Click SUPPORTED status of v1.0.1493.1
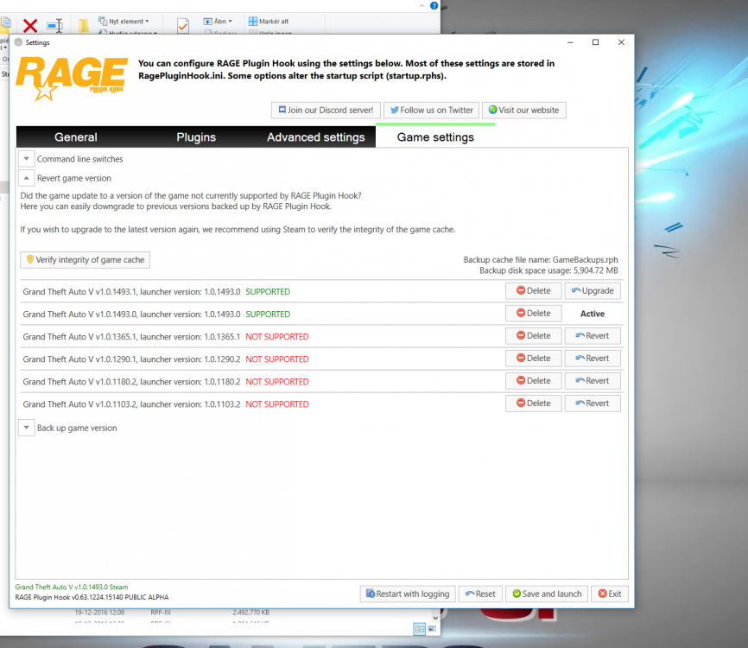This screenshot has width=748, height=648. tap(268, 292)
